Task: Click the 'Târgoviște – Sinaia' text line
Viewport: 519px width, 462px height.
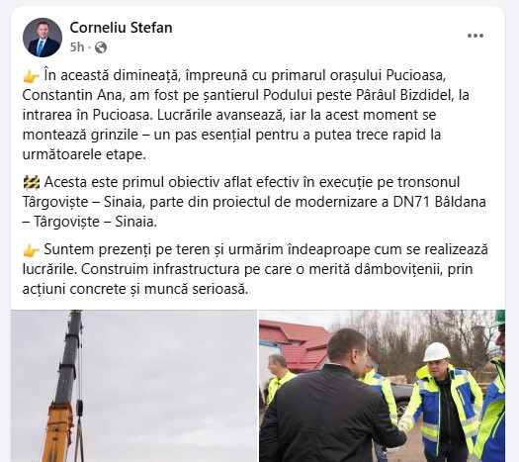Action: click(84, 202)
